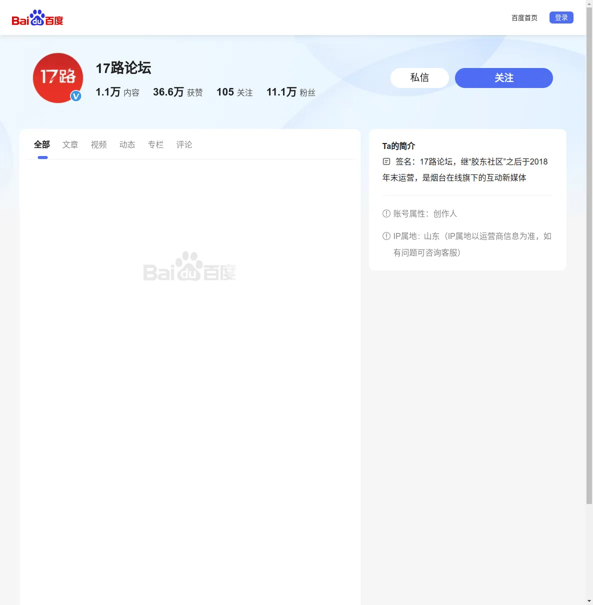Click the 17路论坛 account name
This screenshot has width=593, height=605.
point(123,68)
